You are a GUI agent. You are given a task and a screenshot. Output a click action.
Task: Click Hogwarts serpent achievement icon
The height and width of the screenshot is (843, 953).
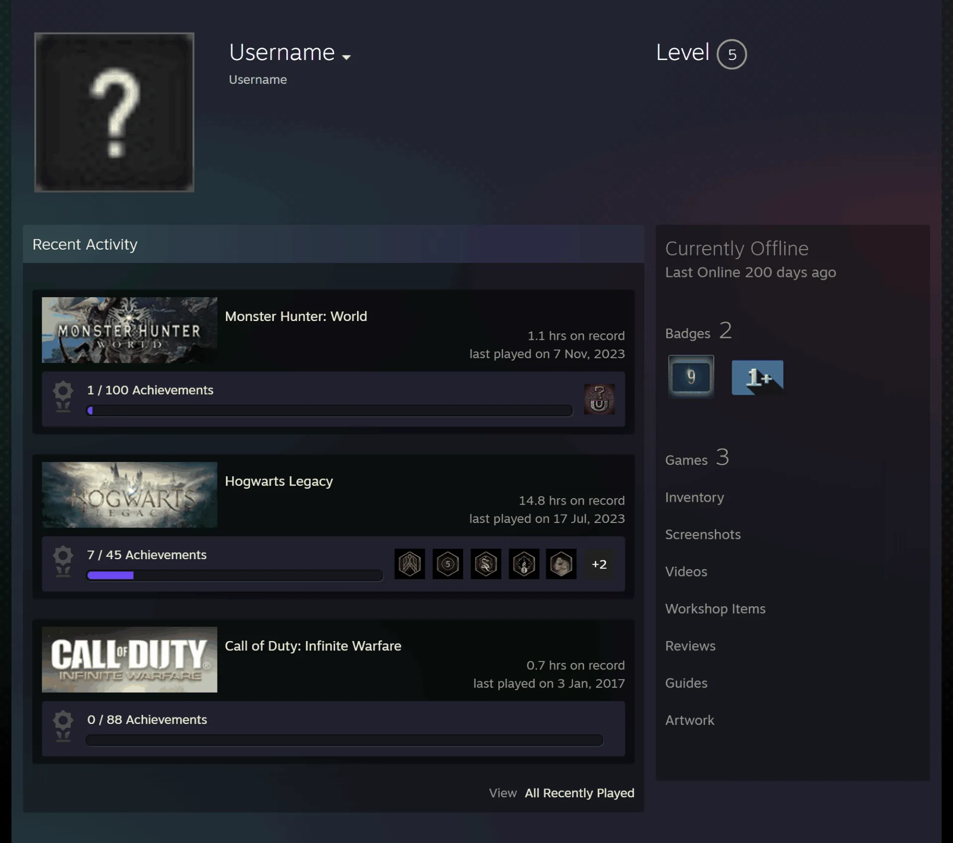[x=486, y=564]
